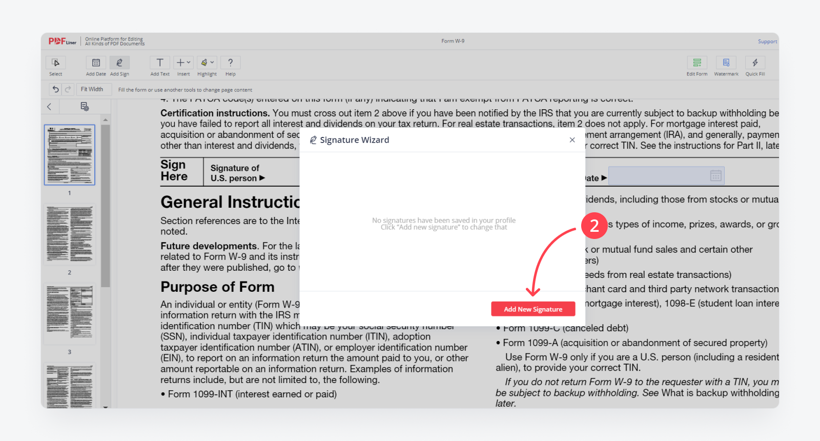The image size is (820, 441).
Task: Click the Signature Wizard title text
Action: tap(354, 140)
